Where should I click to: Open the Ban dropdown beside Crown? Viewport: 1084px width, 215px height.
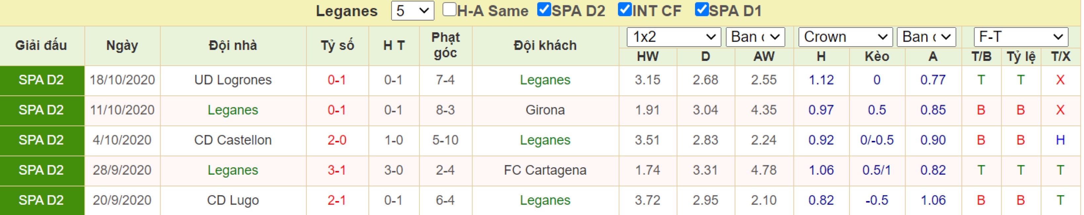pyautogui.click(x=926, y=37)
